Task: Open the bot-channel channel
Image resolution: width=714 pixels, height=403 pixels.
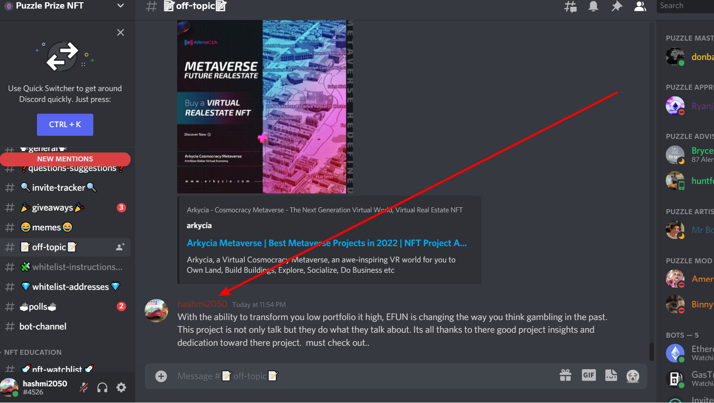Action: coord(65,326)
